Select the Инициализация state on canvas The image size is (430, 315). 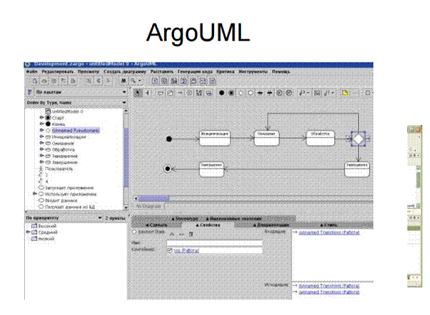[215, 138]
